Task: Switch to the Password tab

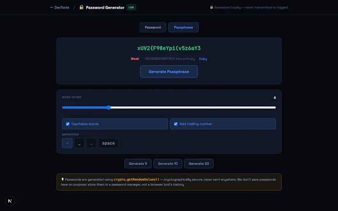Action: 153,27
